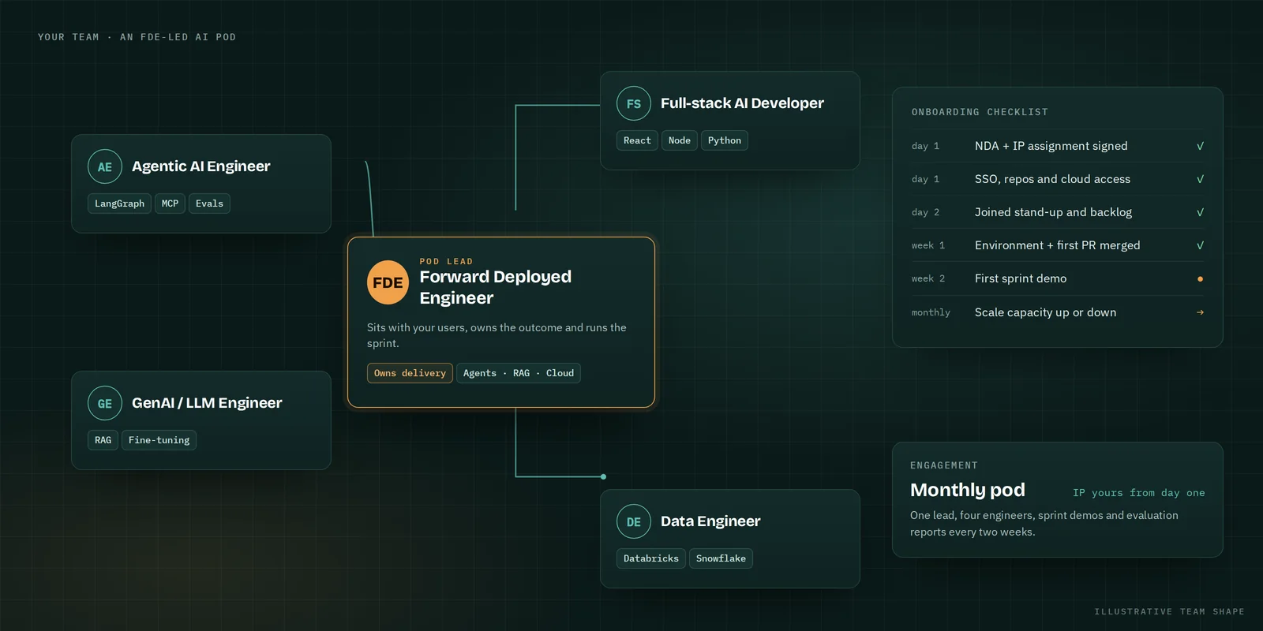
Task: Click the Monthly pod heading
Action: [x=968, y=490]
